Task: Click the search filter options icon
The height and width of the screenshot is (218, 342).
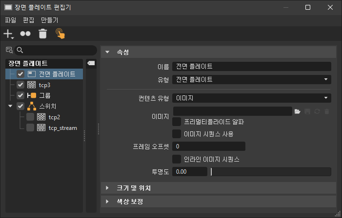Action: [9, 50]
